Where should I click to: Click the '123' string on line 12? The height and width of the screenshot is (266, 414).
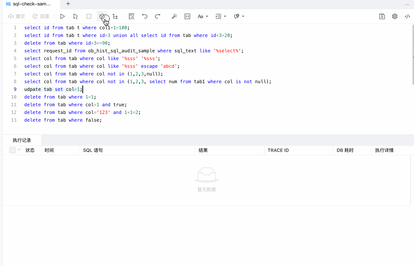point(103,112)
